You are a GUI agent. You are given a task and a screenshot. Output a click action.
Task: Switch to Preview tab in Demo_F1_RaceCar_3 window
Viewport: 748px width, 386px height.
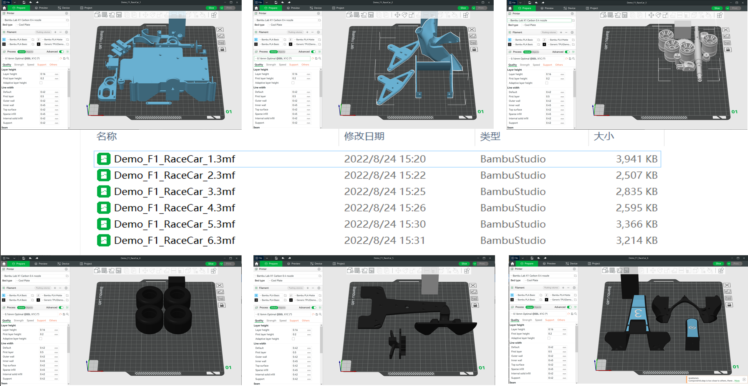(547, 8)
